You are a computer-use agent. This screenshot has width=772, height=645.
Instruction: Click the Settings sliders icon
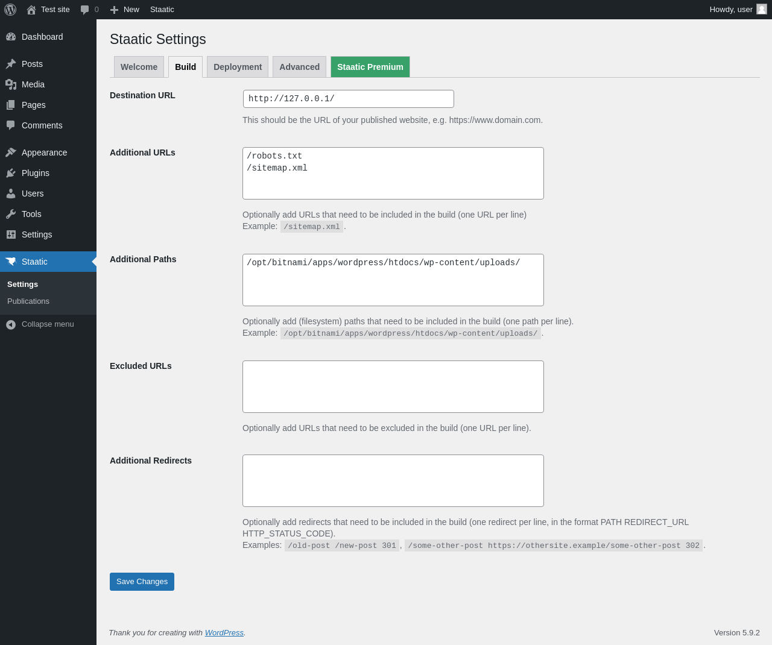(11, 234)
